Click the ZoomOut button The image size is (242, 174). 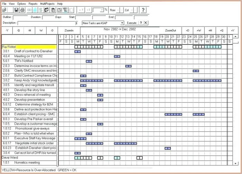[x=170, y=30]
